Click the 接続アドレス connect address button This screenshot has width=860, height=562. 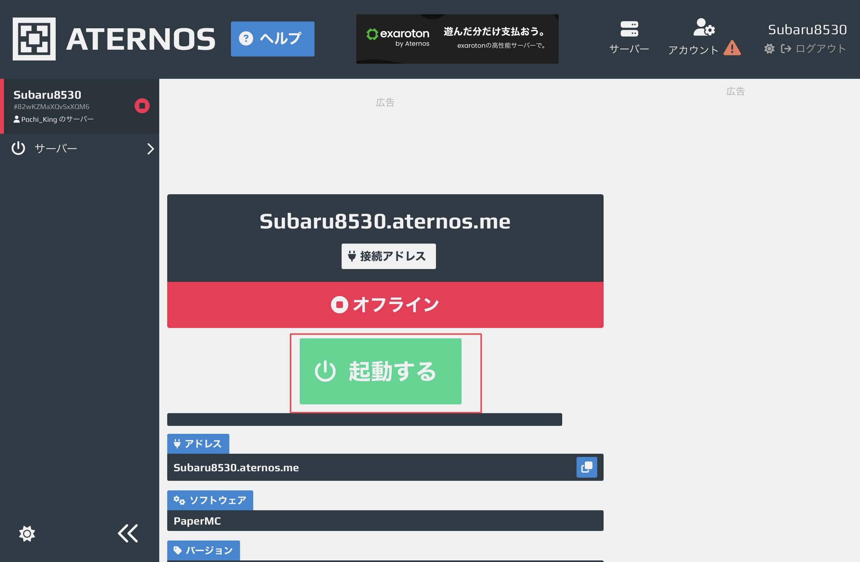pos(389,256)
